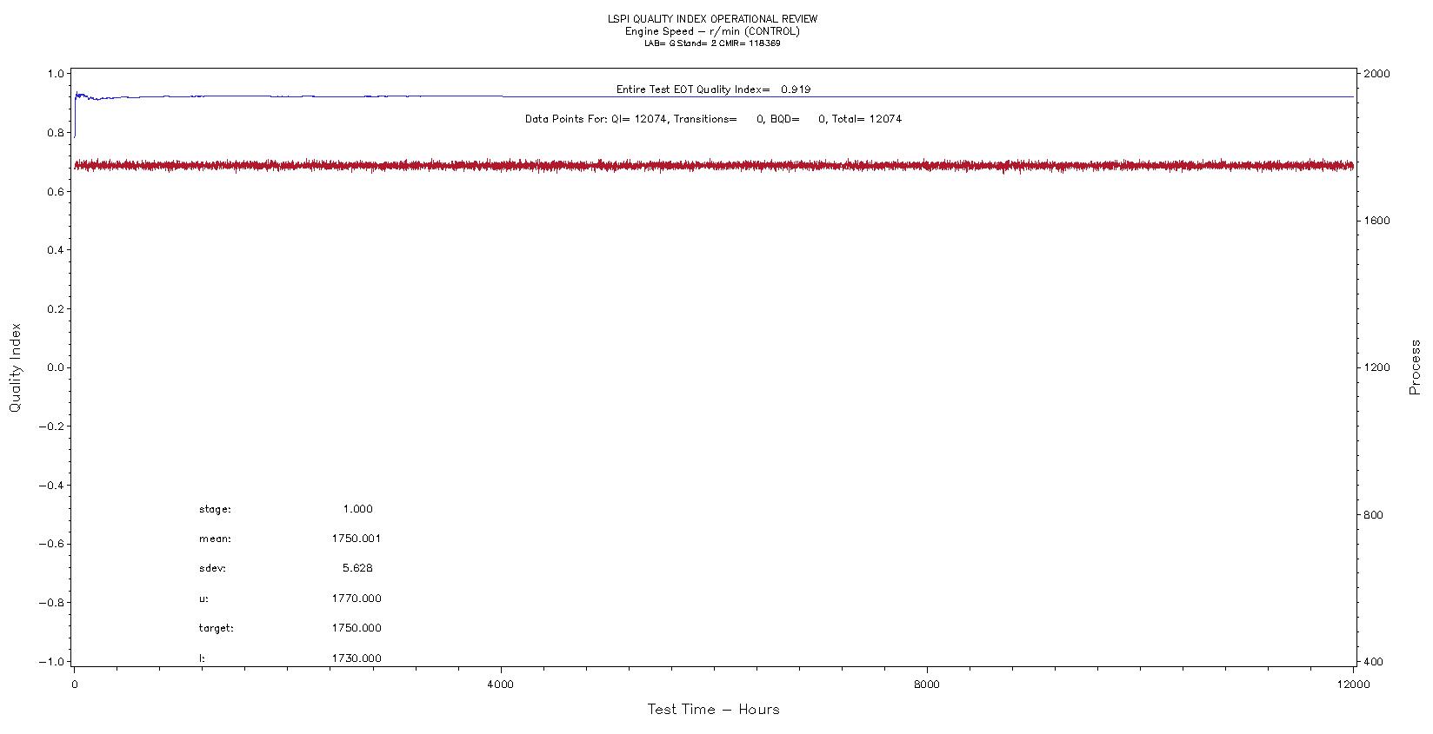The width and height of the screenshot is (1433, 734).
Task: Click the red Process data trace
Action: pos(713,166)
